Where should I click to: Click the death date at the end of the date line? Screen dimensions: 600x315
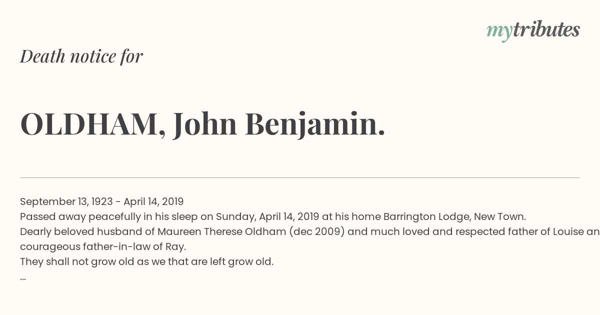point(153,201)
